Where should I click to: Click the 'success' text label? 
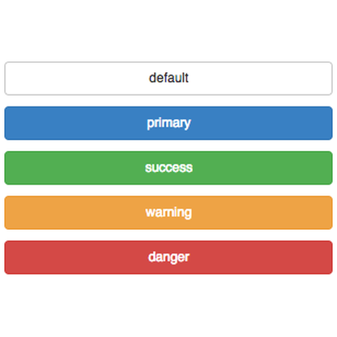(168, 168)
